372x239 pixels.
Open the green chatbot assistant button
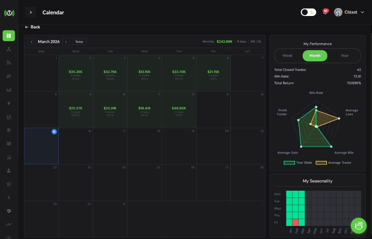coord(359,226)
